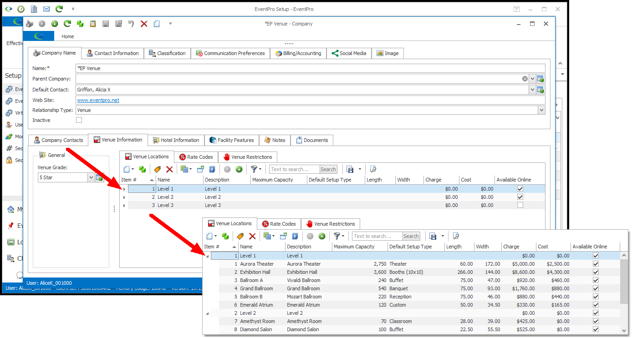Viewport: 632px width, 338px height.
Task: Click the magnifier preview icon in upper Venue Locations toolbar
Action: [x=373, y=169]
